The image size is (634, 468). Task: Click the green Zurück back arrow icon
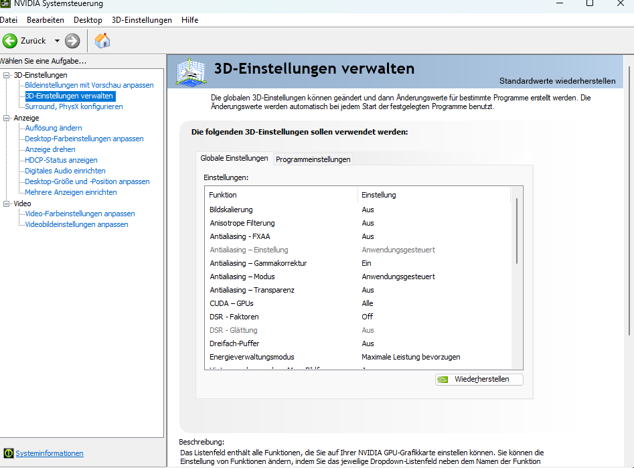[9, 41]
